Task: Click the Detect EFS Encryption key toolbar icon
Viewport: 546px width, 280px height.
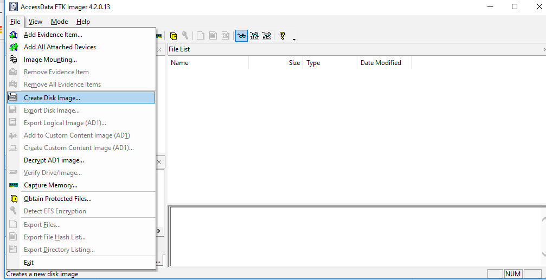Action: click(185, 36)
